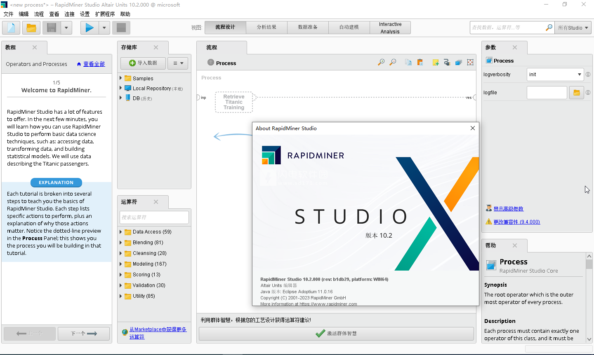Open Marketplace link for more operators

tap(158, 333)
